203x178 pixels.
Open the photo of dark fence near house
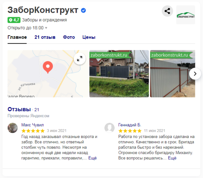(x=119, y=74)
